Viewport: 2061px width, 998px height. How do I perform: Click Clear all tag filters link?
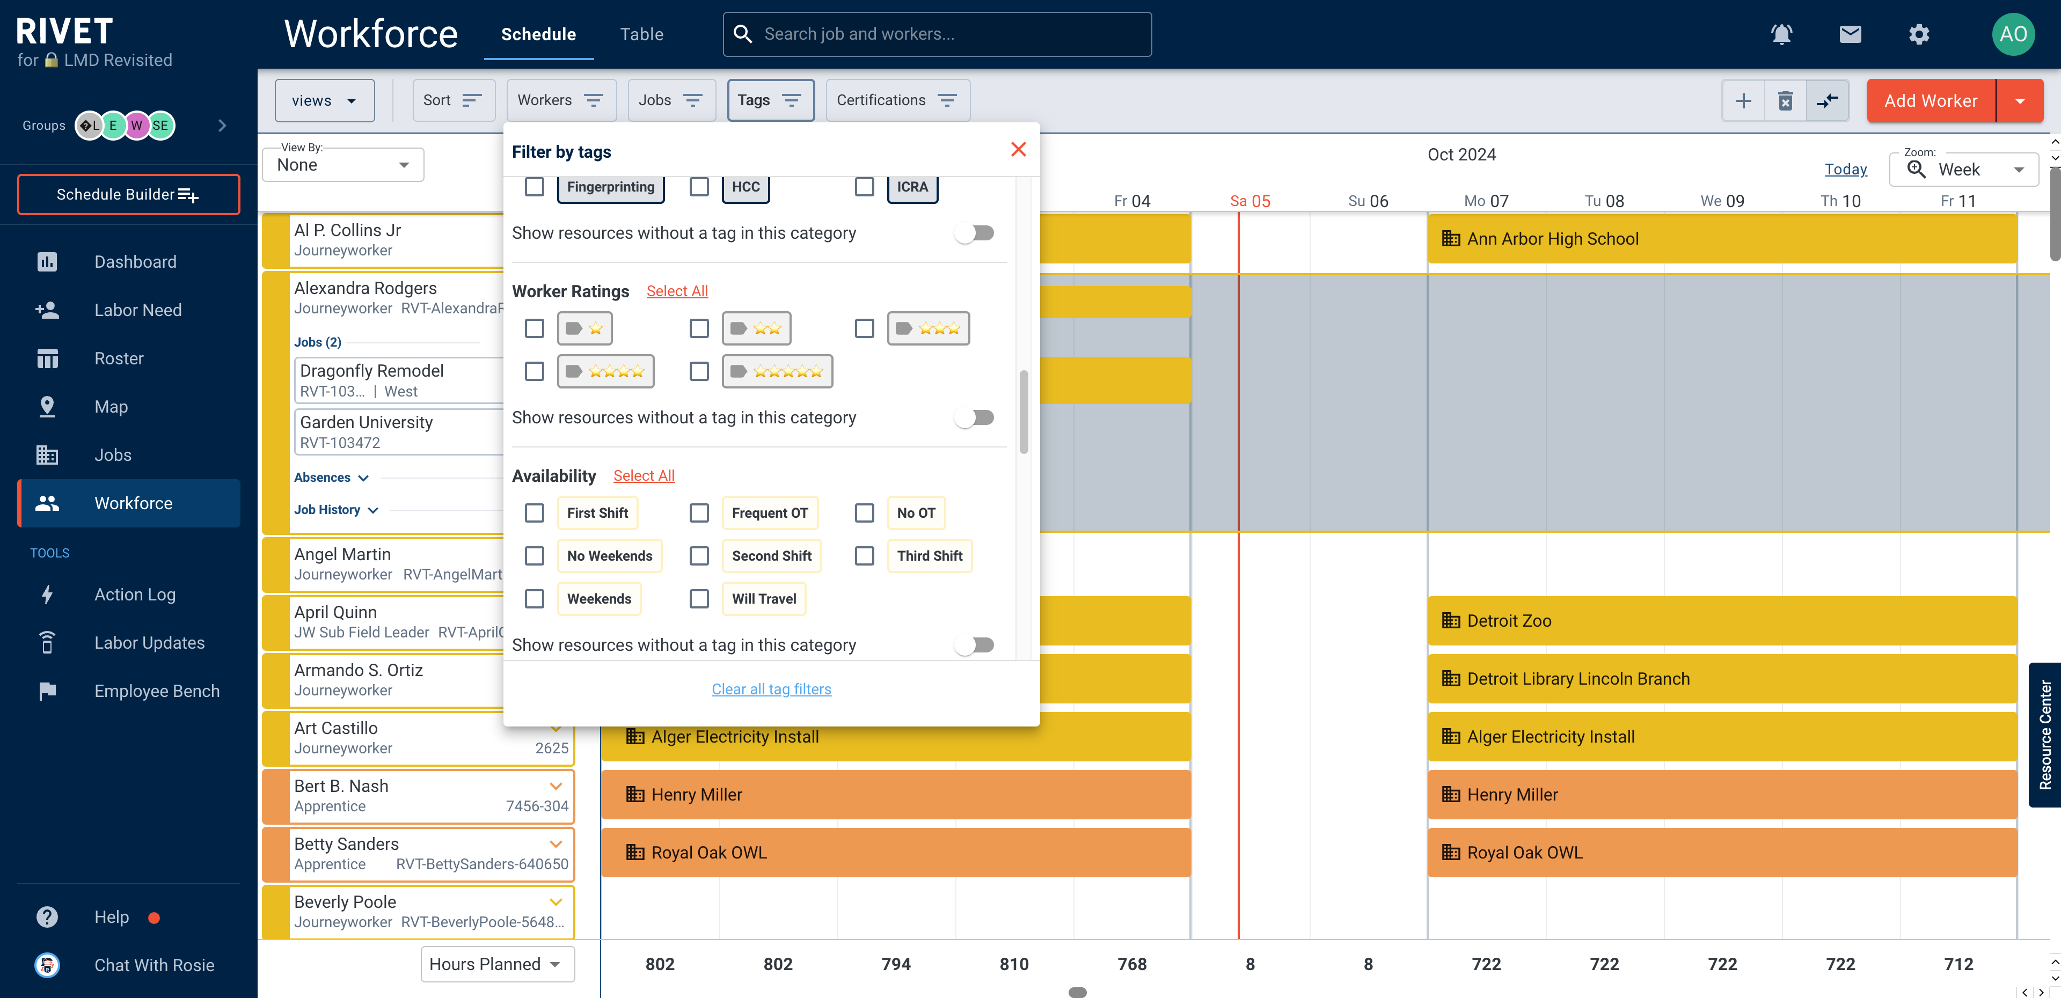click(771, 689)
